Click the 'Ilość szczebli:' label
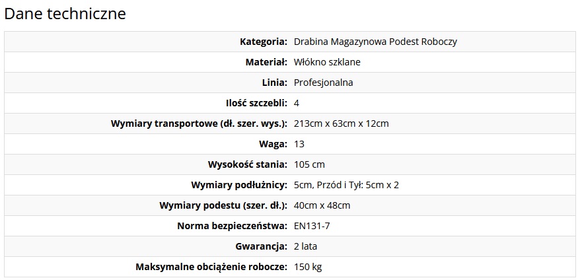 coord(256,103)
